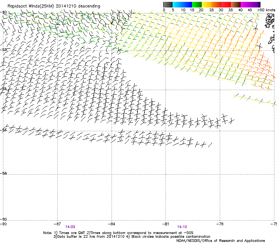The height and width of the screenshot is (243, 277).
Task: Select the dark purple 45-50 knots segment
Action: pos(255,4)
